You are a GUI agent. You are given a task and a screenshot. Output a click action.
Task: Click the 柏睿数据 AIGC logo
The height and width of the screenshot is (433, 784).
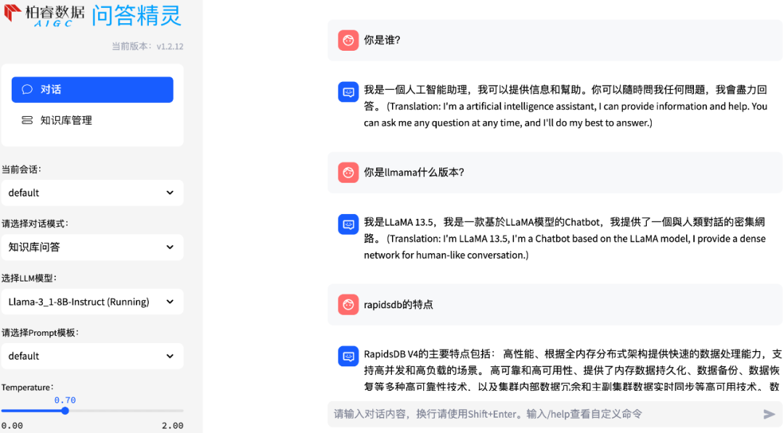coord(44,15)
